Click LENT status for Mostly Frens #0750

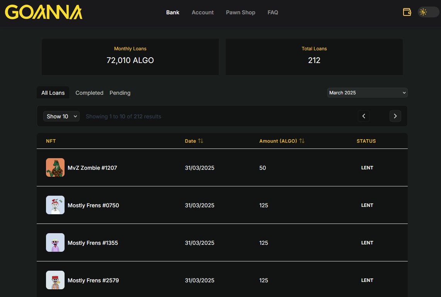(x=367, y=205)
